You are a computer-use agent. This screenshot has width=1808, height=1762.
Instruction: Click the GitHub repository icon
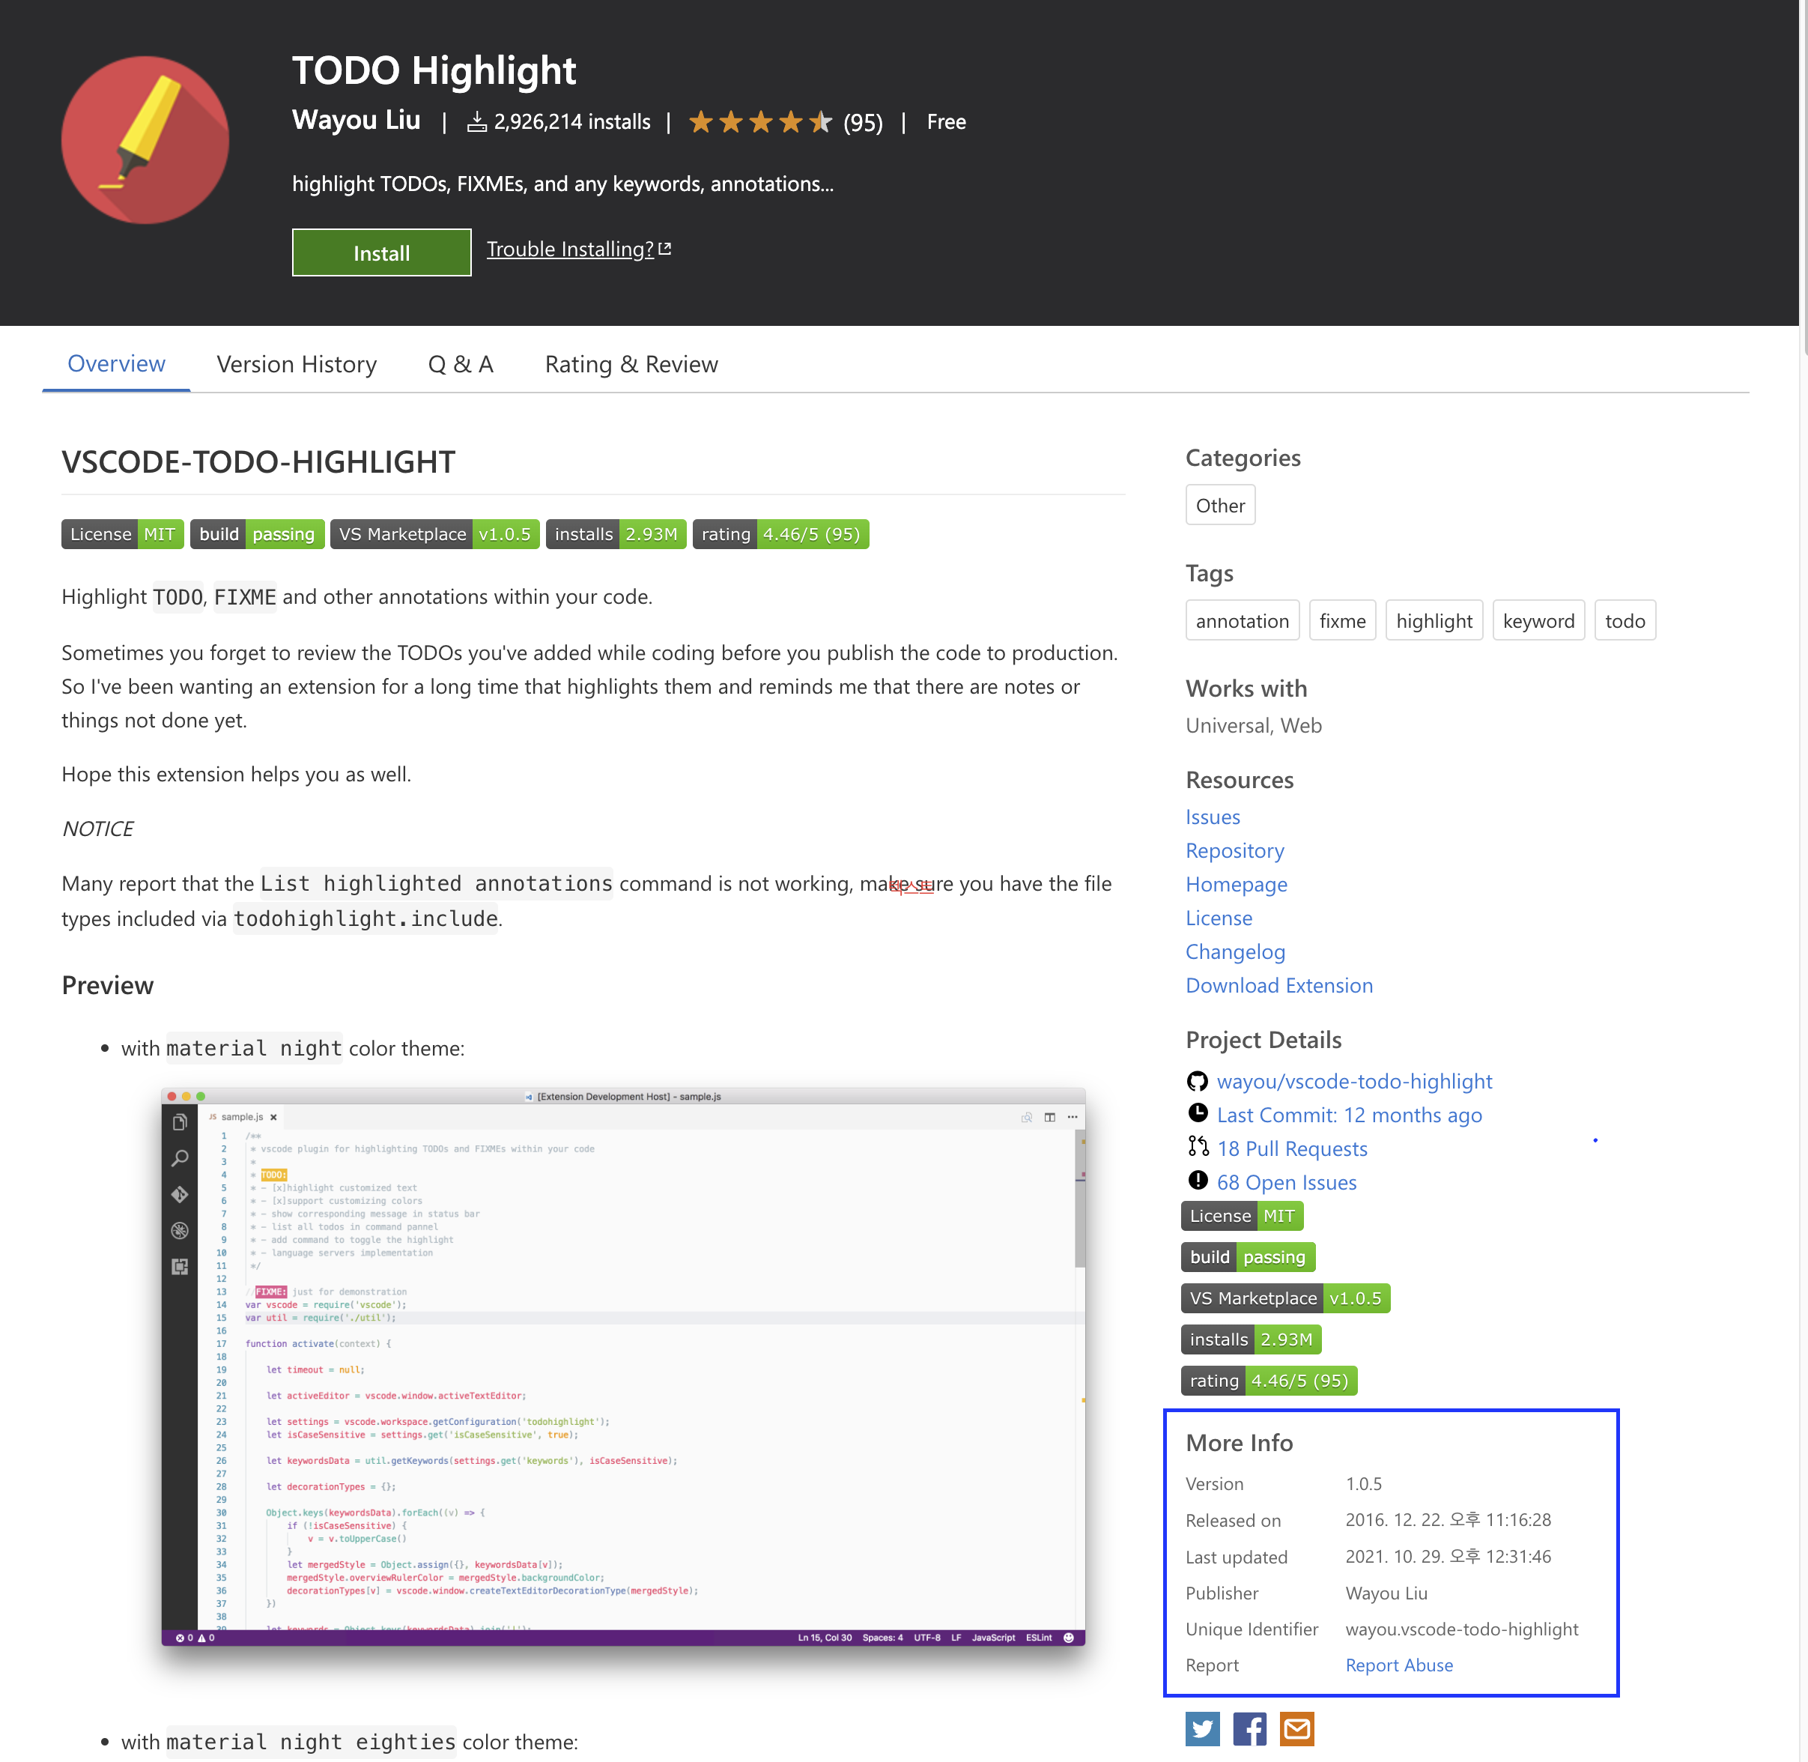click(x=1198, y=1081)
